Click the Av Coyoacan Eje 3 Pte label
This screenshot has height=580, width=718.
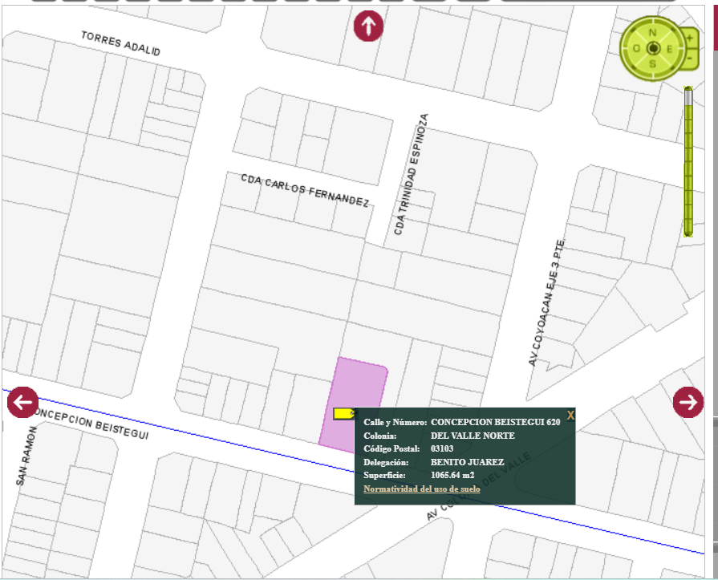[x=548, y=302]
